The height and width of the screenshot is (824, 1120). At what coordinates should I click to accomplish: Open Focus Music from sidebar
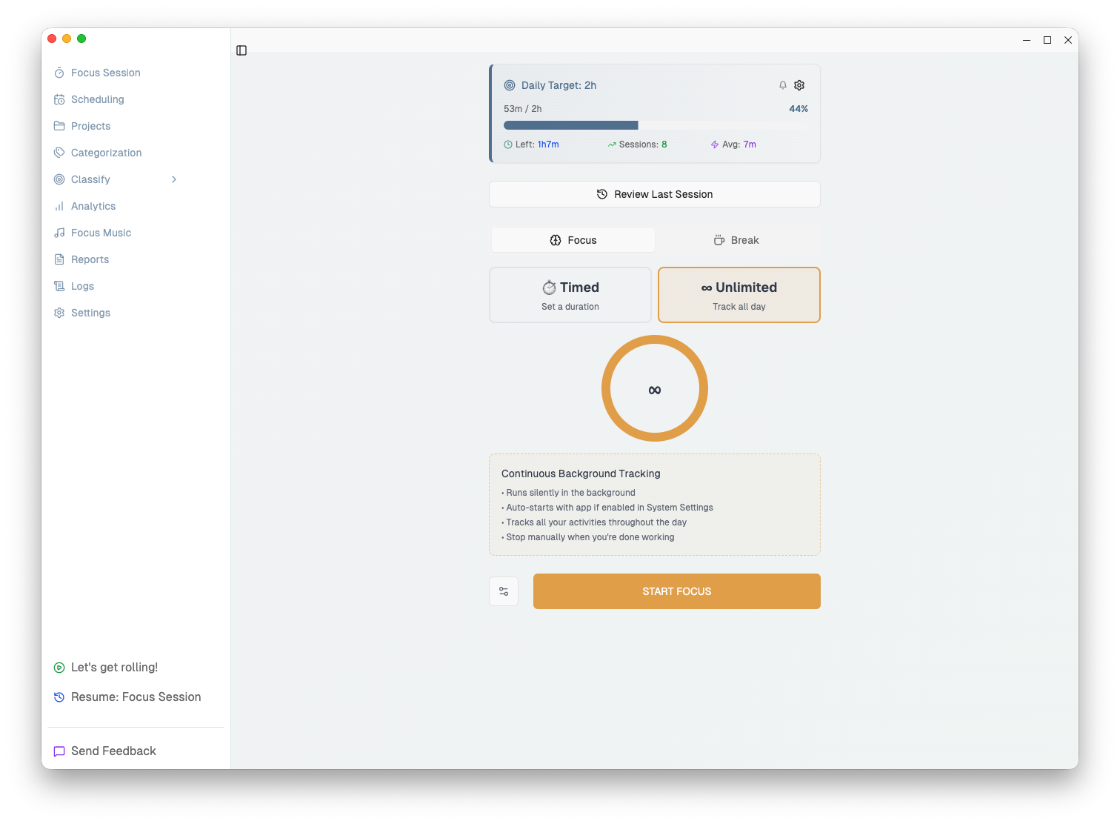coord(101,233)
